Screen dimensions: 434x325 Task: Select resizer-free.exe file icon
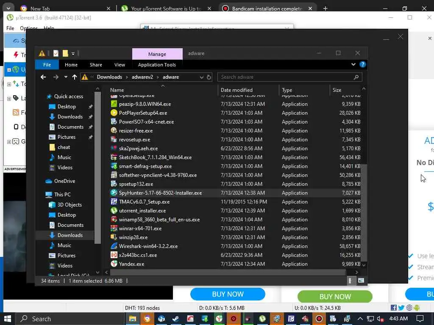(x=114, y=130)
